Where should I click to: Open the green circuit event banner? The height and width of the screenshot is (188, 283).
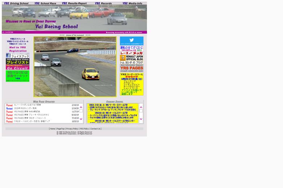coord(17,76)
